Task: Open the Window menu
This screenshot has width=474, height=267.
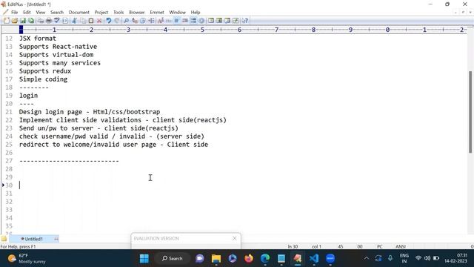Action: [x=178, y=13]
